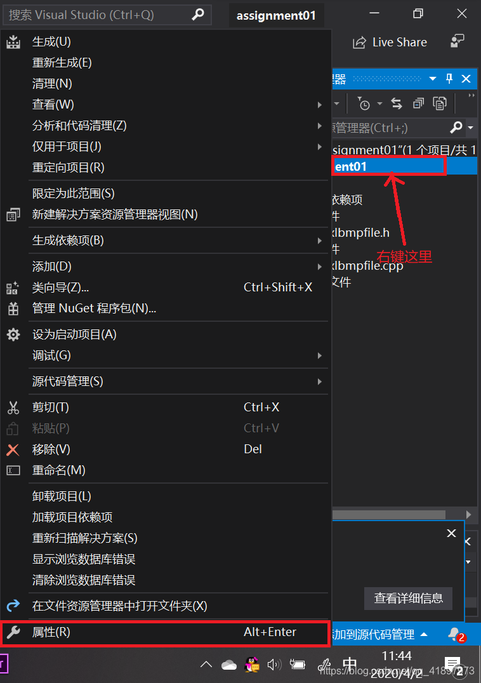This screenshot has width=481, height=683.
Task: Open pending changes filter dropdown arrow
Action: click(x=379, y=103)
